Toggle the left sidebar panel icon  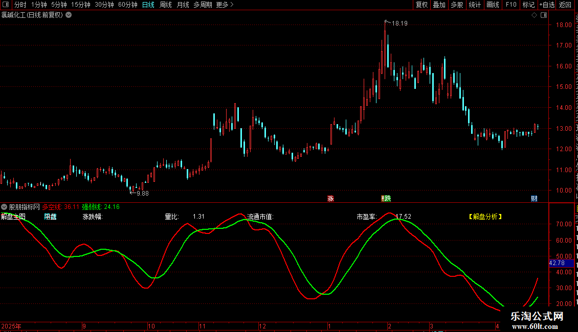click(6, 5)
